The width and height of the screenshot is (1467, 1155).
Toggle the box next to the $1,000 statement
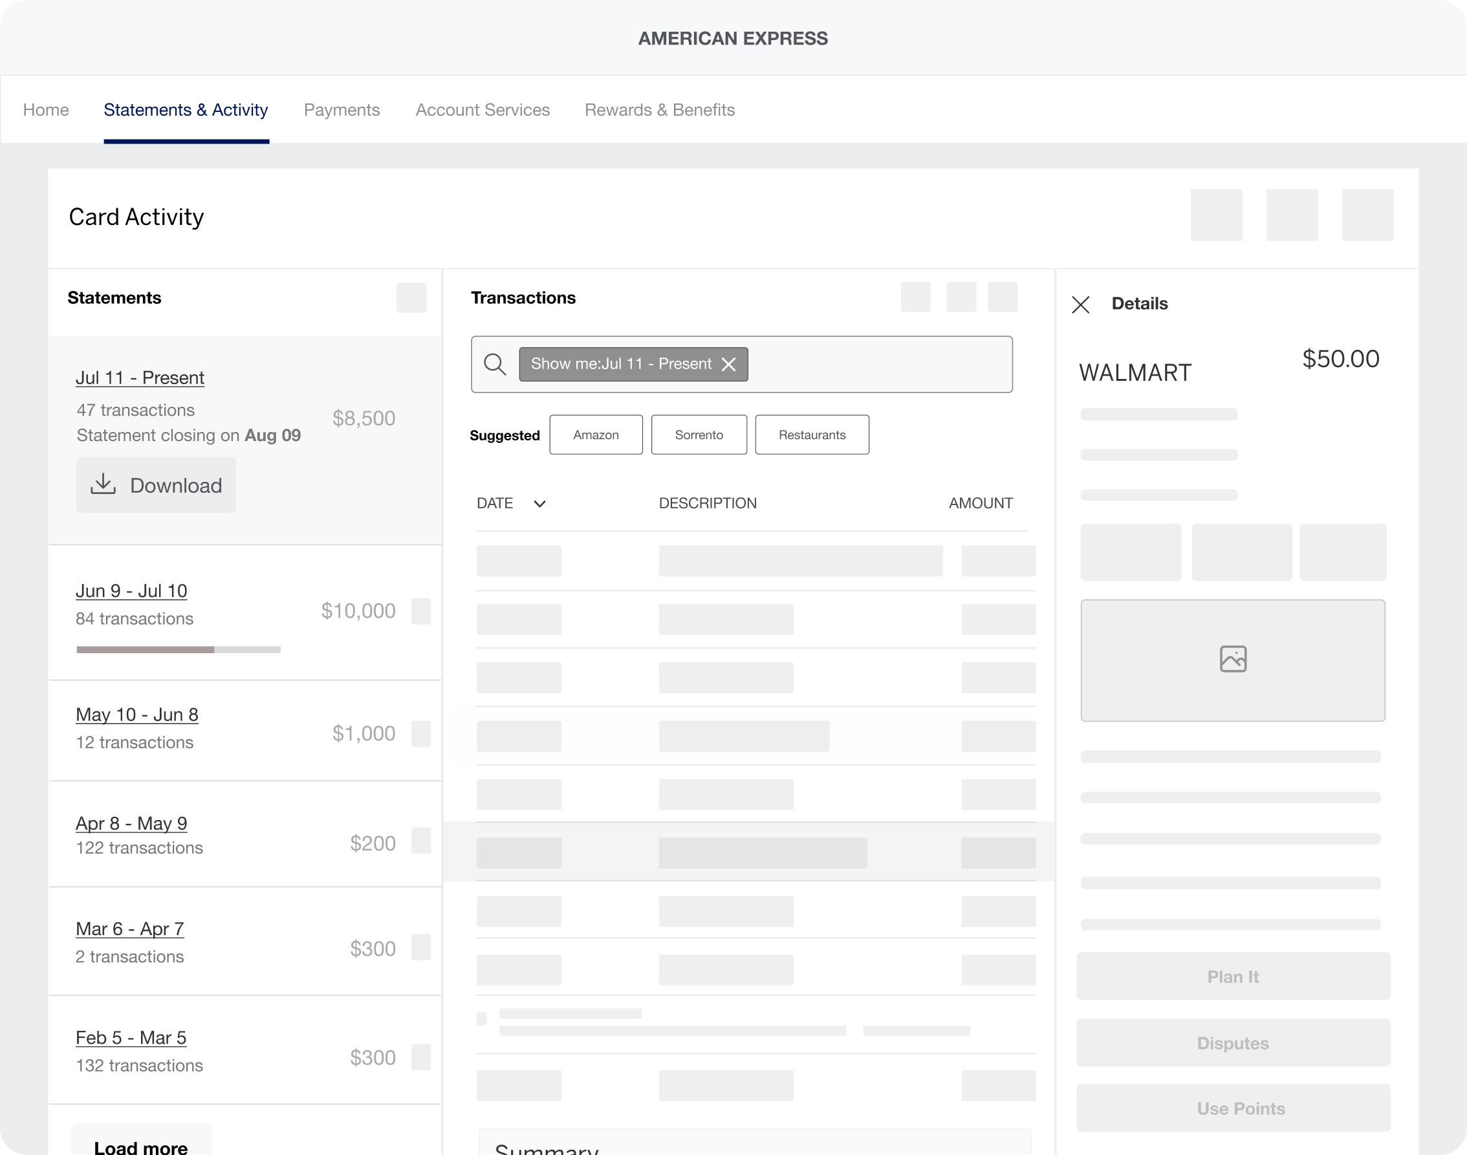pyautogui.click(x=420, y=734)
